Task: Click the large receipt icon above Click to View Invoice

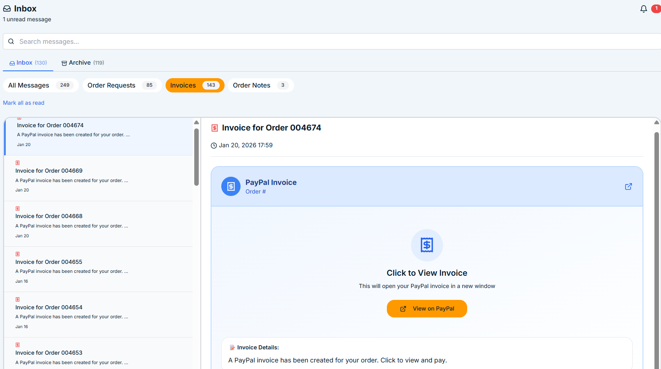Action: point(427,245)
